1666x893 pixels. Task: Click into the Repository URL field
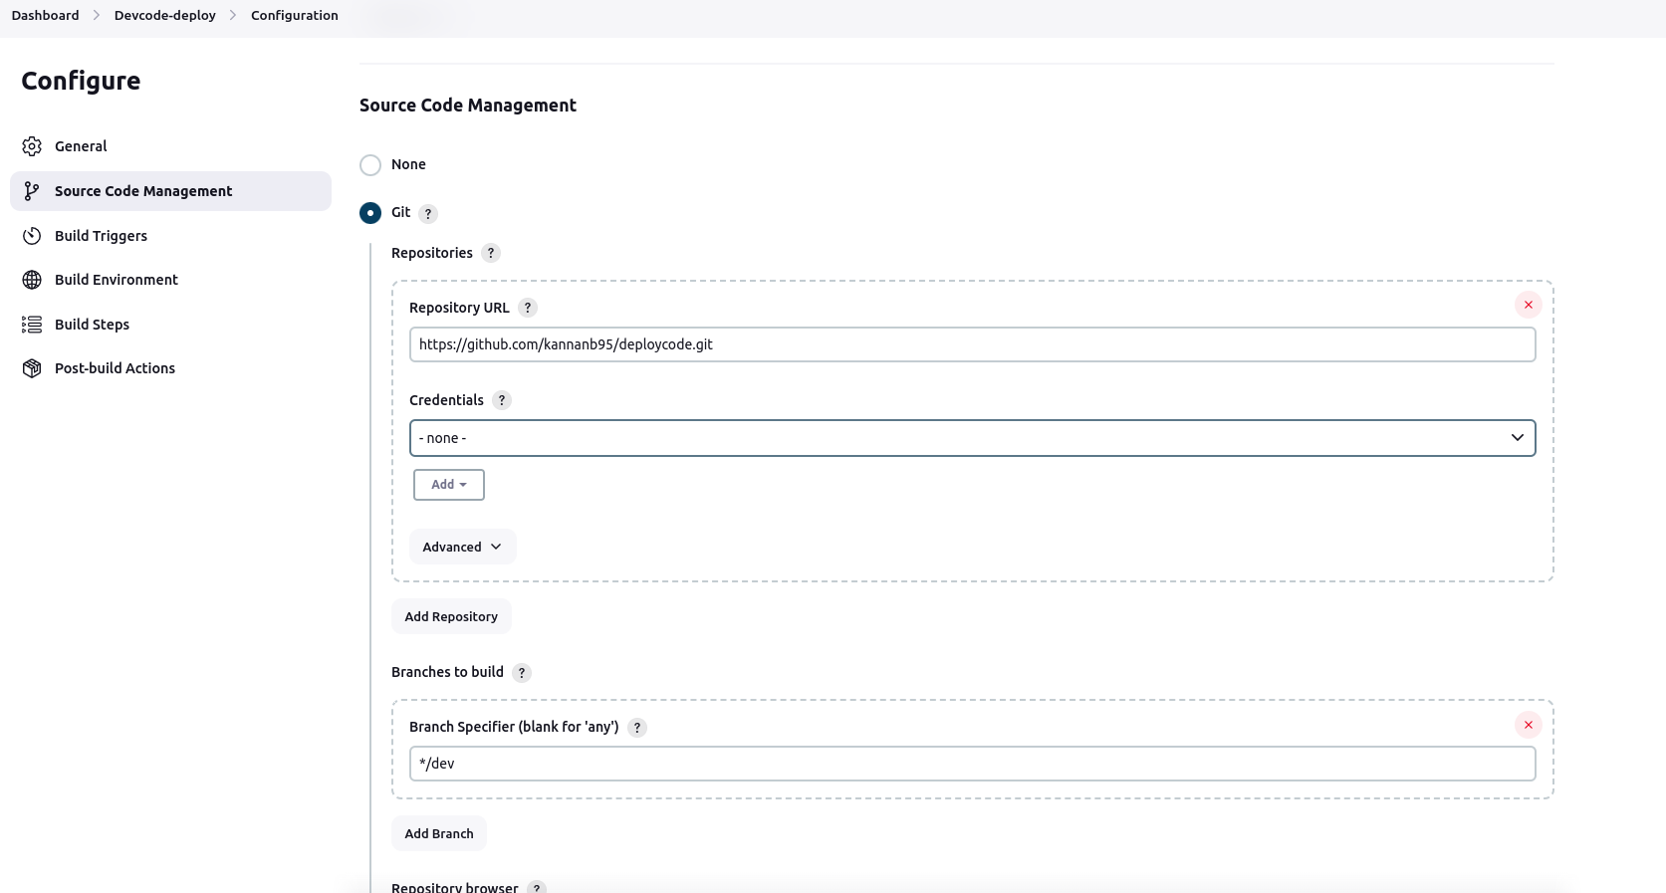pos(972,344)
